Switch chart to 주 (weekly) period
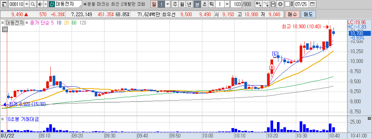 [175, 4]
